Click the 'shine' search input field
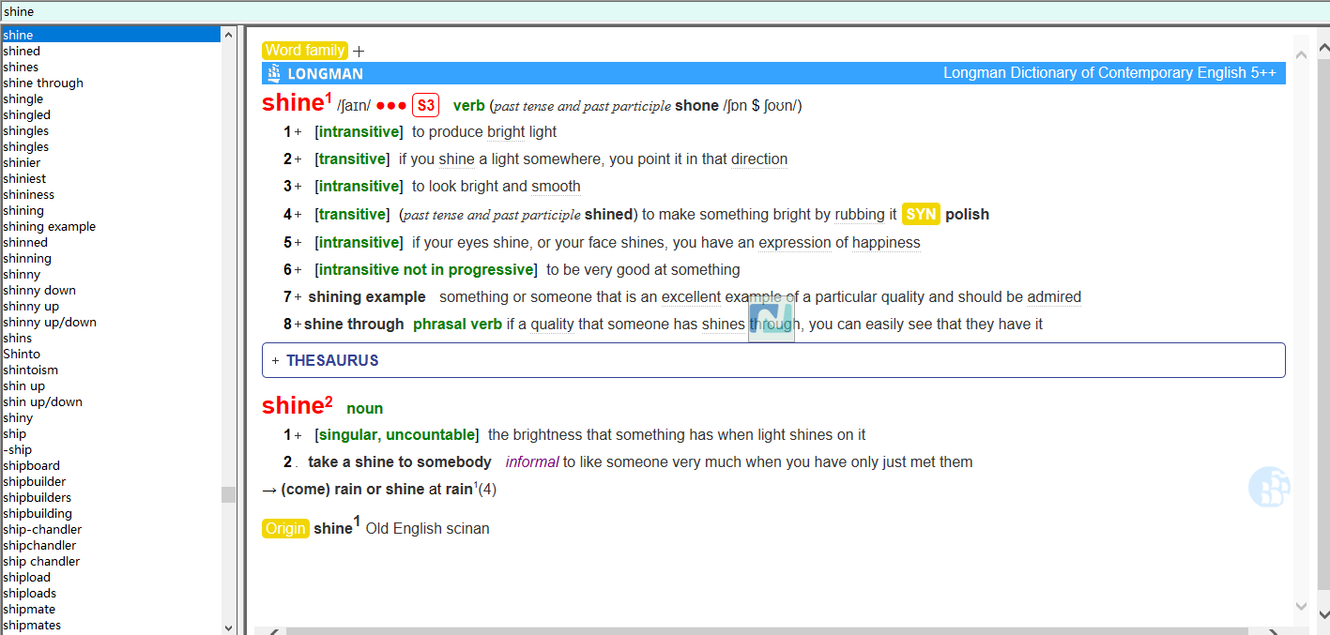Image resolution: width=1330 pixels, height=635 pixels. [657, 12]
